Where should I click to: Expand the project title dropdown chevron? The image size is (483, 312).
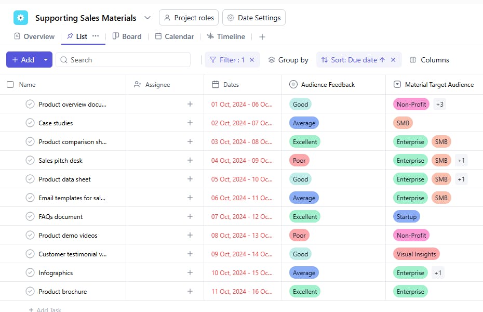pos(147,18)
